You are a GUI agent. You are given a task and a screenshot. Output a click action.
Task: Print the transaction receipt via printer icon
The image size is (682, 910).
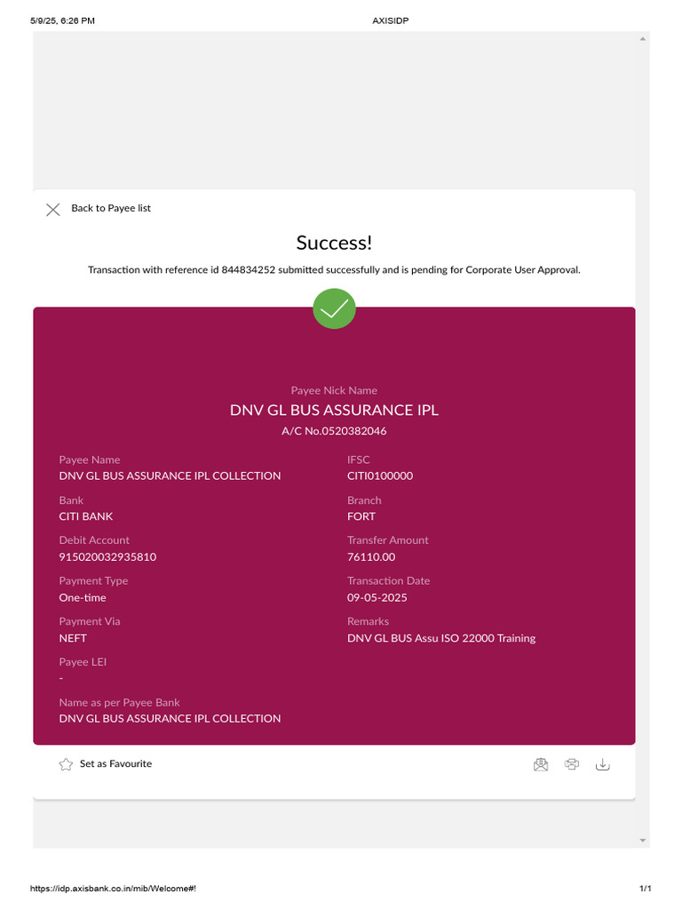[572, 764]
